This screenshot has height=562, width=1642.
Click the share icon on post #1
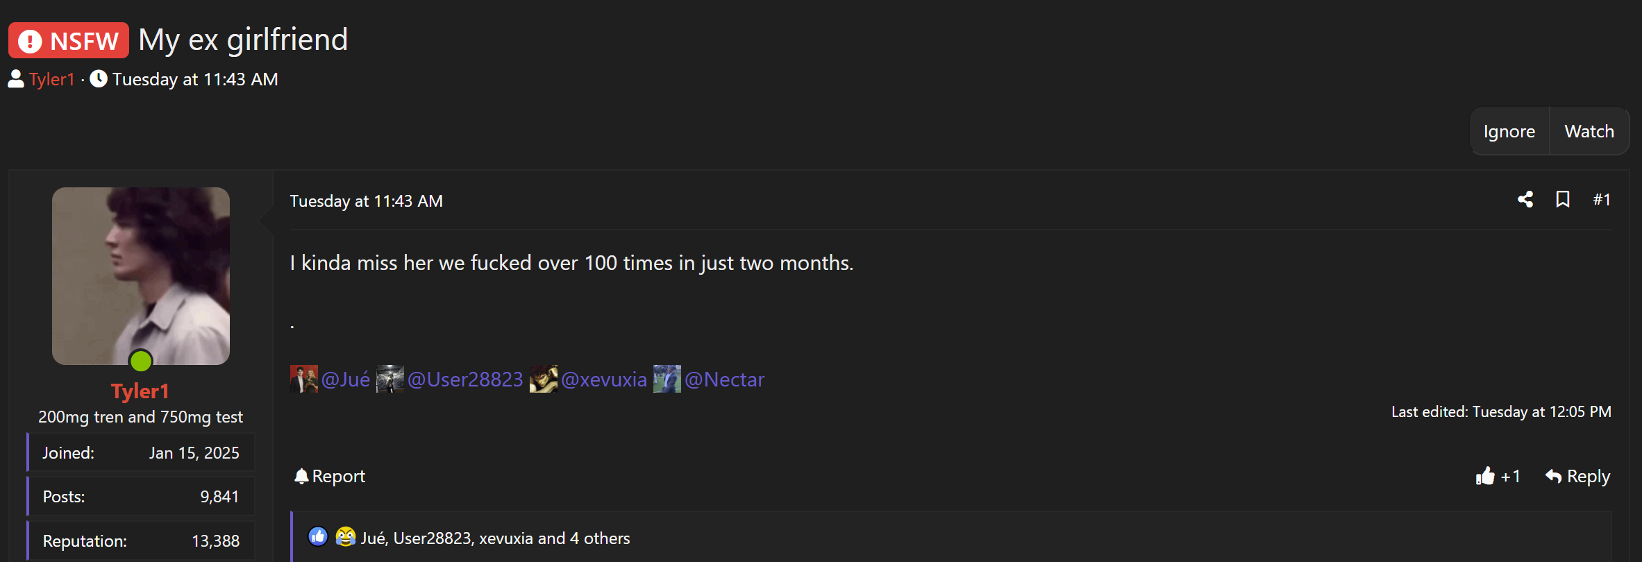click(1525, 200)
